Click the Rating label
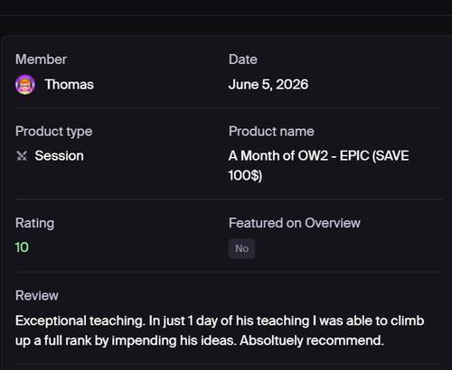452x370 pixels. [x=35, y=223]
